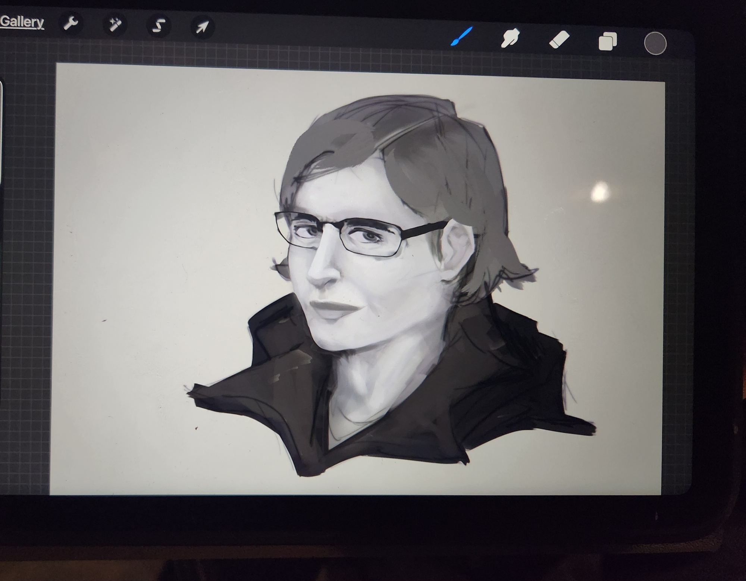The image size is (746, 581).
Task: Open the Adjustments magic wand menu
Action: coord(115,25)
